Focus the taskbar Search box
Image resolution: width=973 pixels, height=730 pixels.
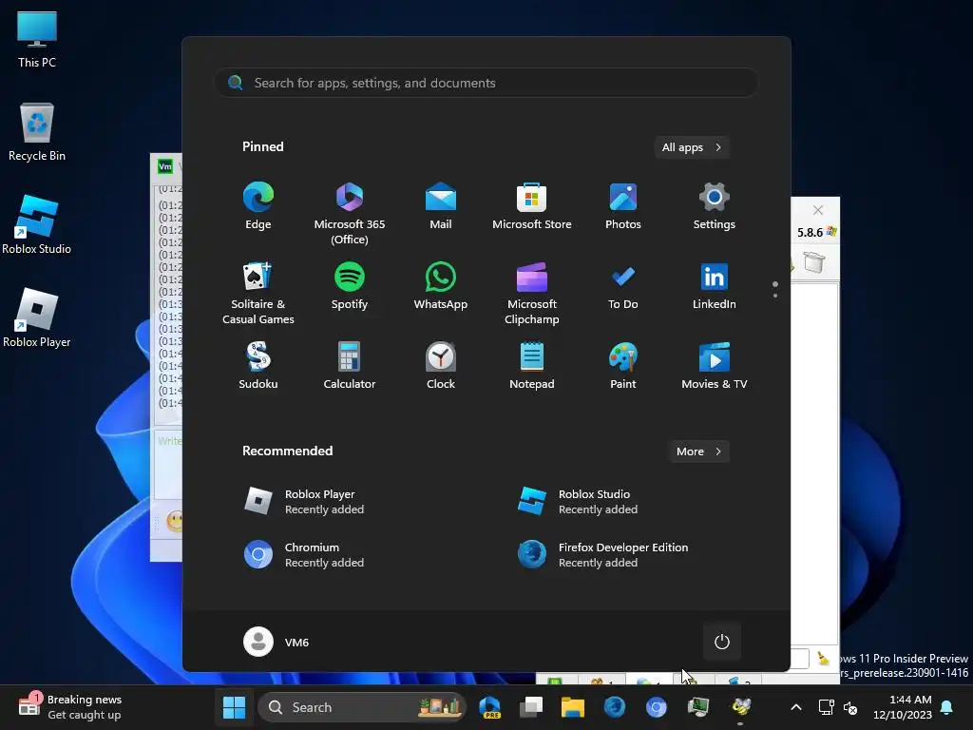click(x=362, y=707)
